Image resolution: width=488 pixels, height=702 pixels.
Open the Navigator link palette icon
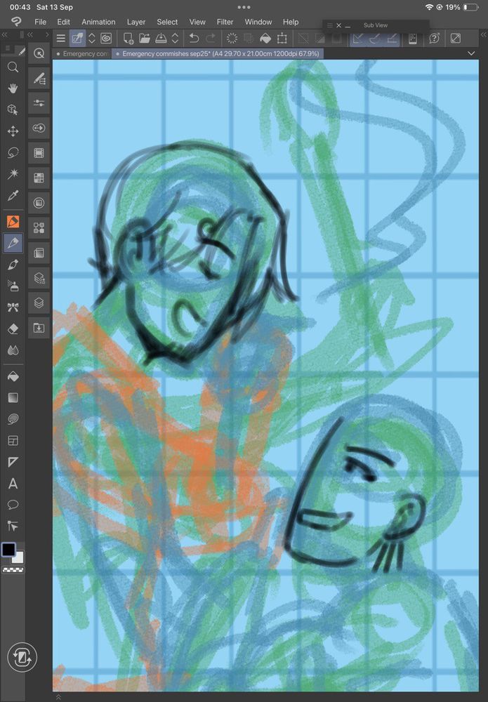39,128
